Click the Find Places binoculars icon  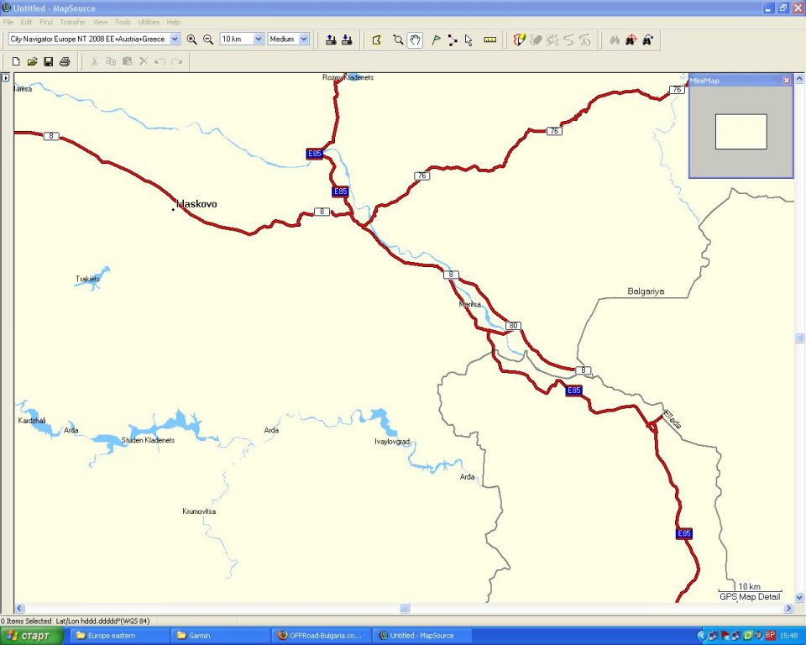(x=615, y=39)
